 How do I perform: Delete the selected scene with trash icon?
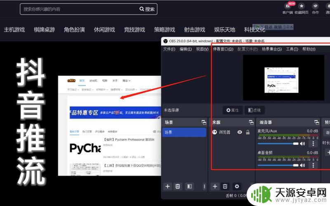click(178, 187)
